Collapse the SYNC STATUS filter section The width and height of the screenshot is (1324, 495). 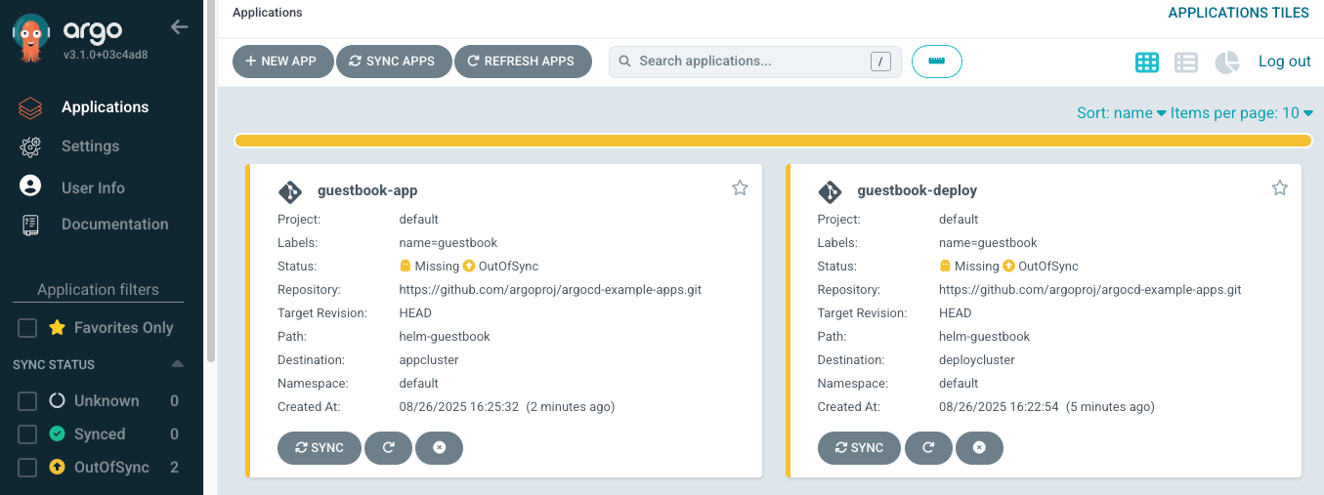[x=177, y=364]
